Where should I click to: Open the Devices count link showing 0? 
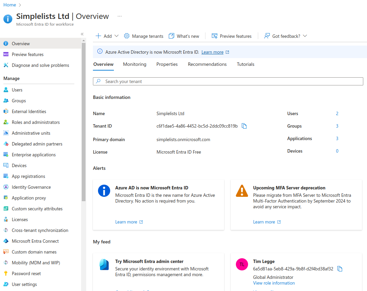(x=337, y=151)
